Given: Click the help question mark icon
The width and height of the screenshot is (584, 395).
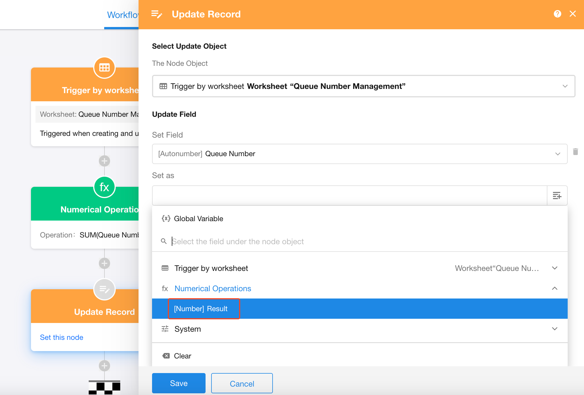Looking at the screenshot, I should click(x=557, y=14).
